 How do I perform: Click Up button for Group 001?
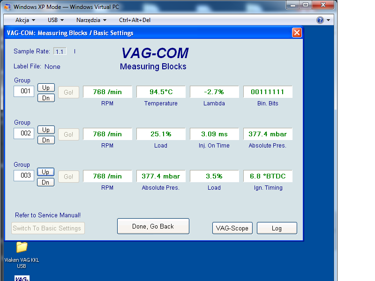coord(46,88)
